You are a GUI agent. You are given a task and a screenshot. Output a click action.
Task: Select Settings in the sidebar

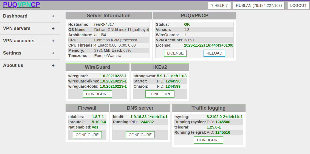[x=12, y=53]
